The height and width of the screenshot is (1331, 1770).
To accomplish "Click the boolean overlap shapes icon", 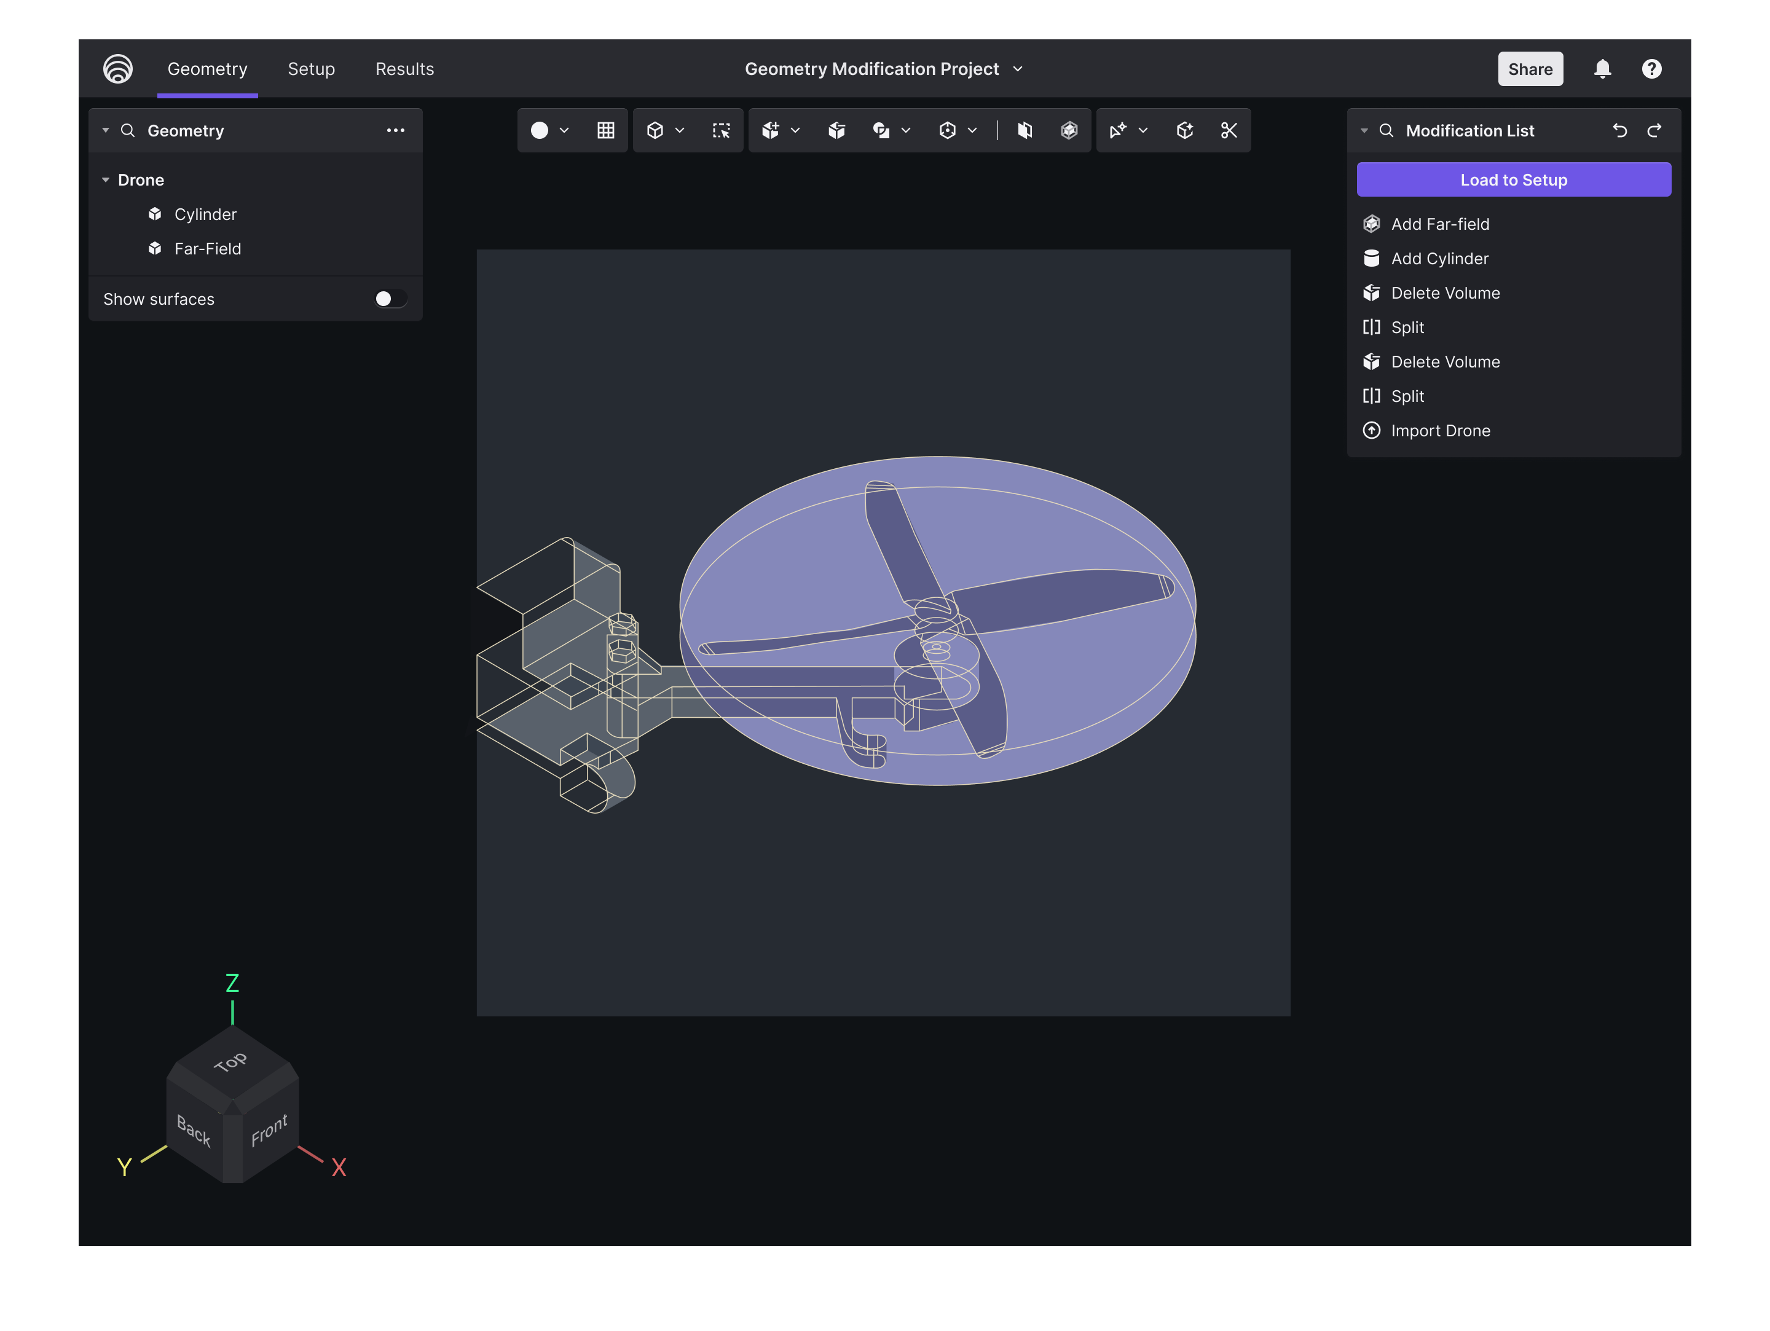I will pos(881,130).
